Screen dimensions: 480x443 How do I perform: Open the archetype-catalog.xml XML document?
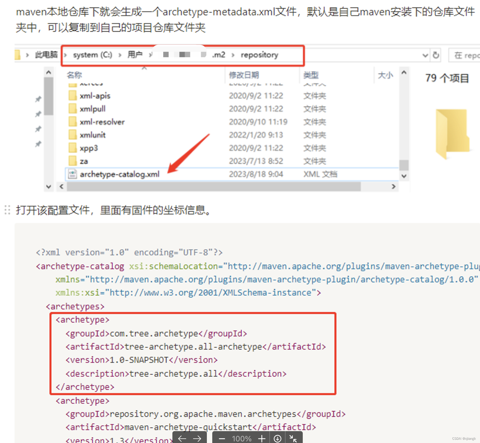120,174
